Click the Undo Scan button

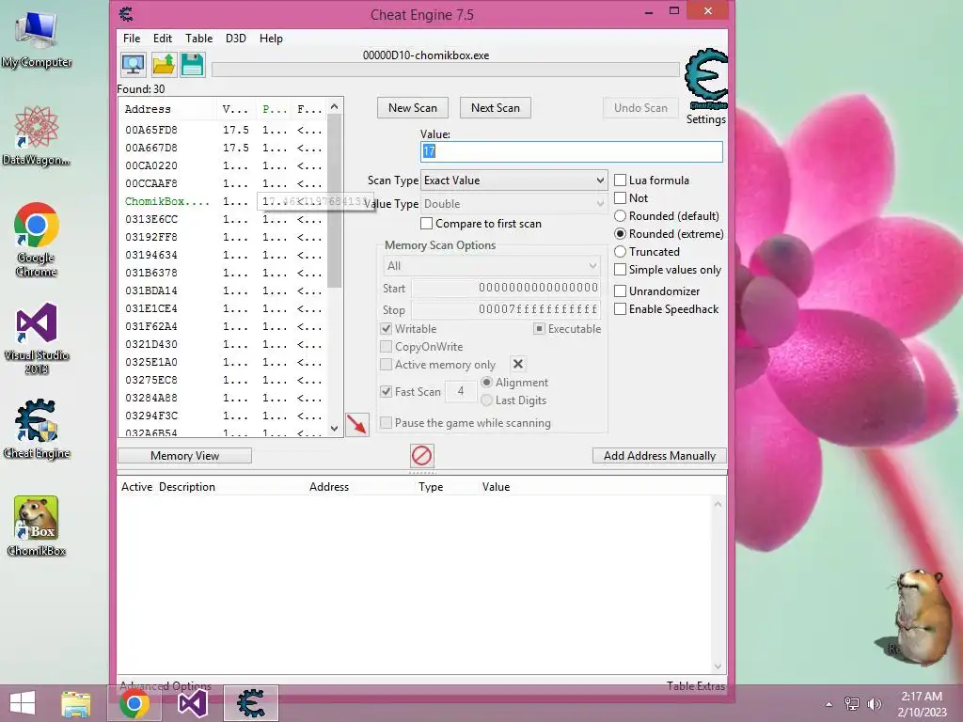pyautogui.click(x=640, y=107)
